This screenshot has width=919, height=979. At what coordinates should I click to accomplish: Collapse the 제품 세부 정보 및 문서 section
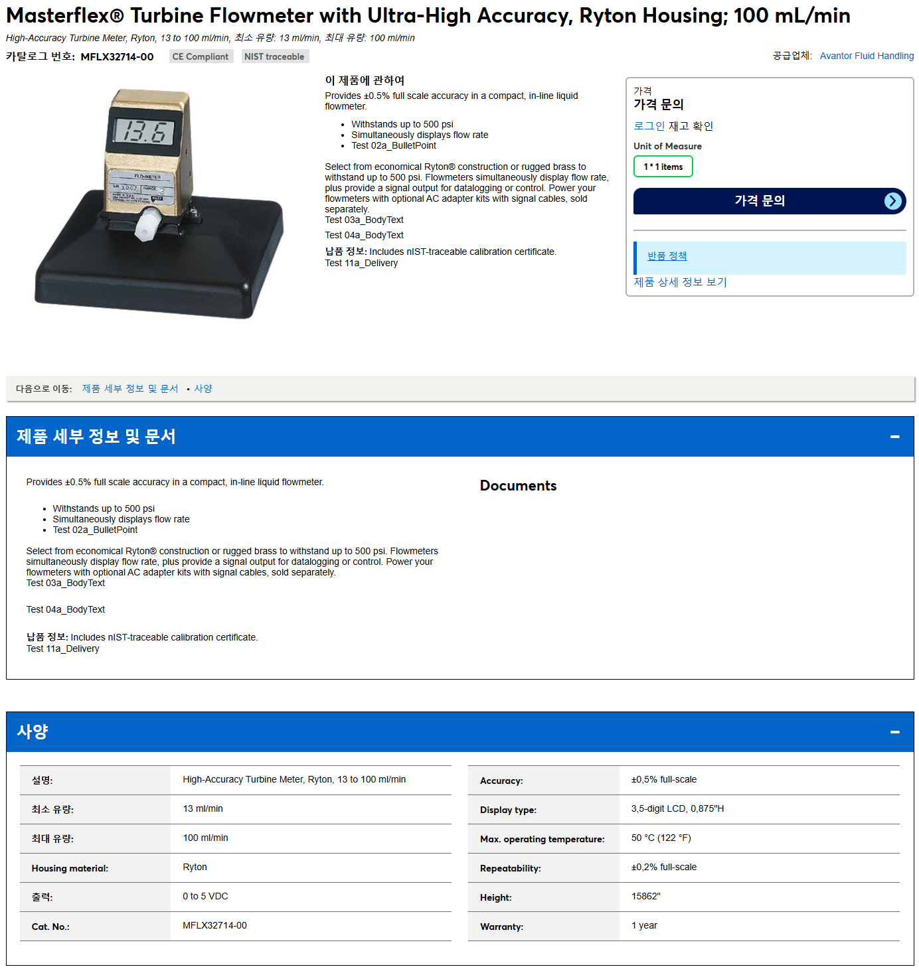(894, 437)
